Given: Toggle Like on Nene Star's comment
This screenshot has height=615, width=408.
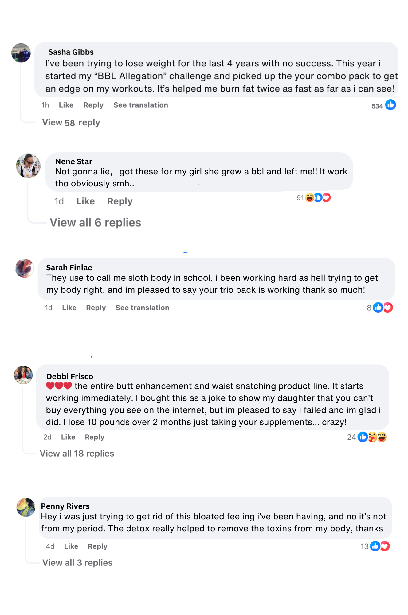Looking at the screenshot, I should point(85,201).
